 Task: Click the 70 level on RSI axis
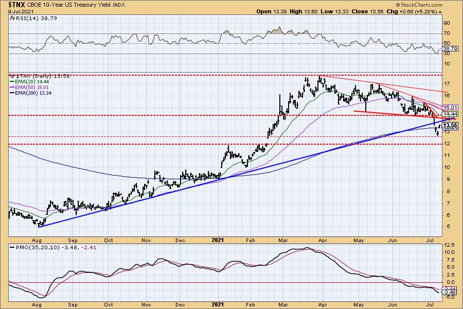(447, 33)
